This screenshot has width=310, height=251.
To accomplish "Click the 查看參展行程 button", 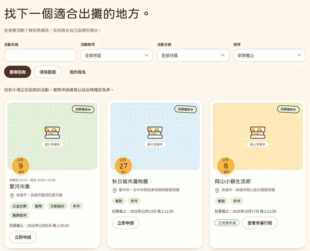I will (x=260, y=223).
